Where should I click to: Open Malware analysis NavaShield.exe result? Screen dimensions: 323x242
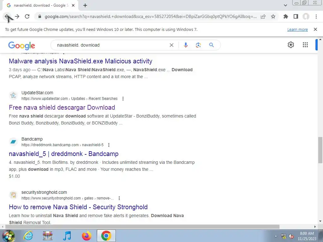point(80,61)
